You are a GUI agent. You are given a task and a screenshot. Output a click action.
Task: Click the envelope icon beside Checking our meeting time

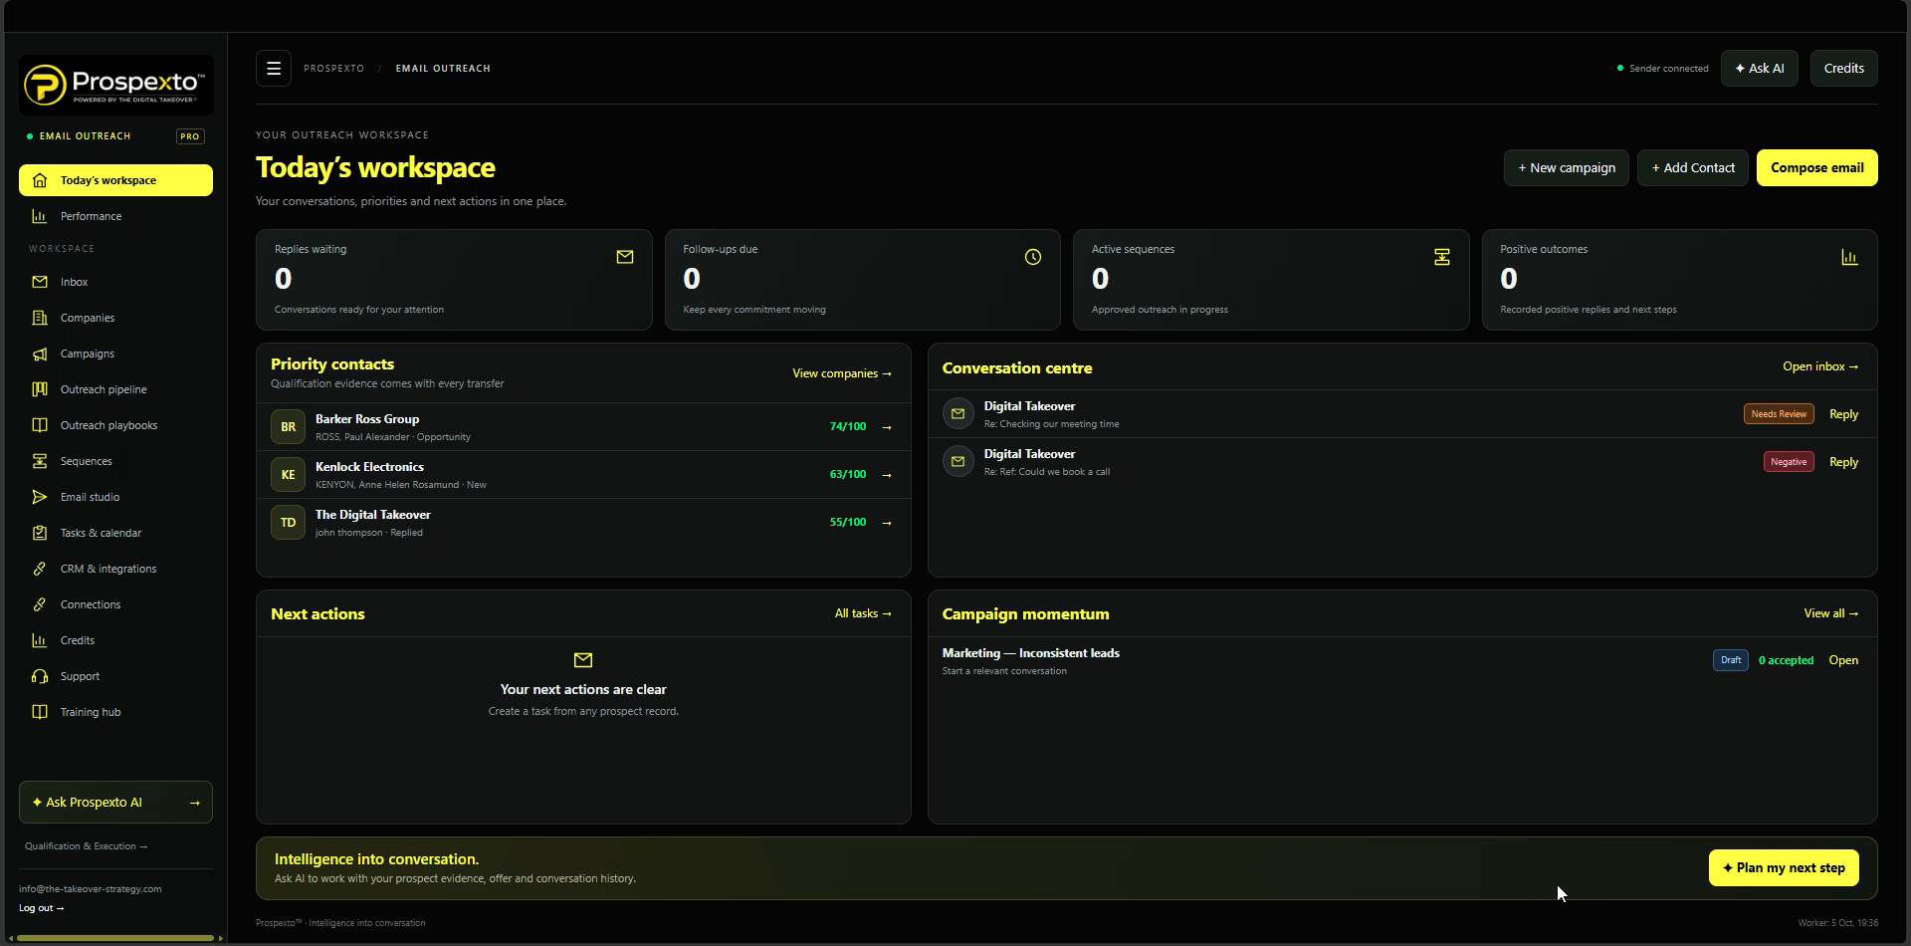coord(958,414)
